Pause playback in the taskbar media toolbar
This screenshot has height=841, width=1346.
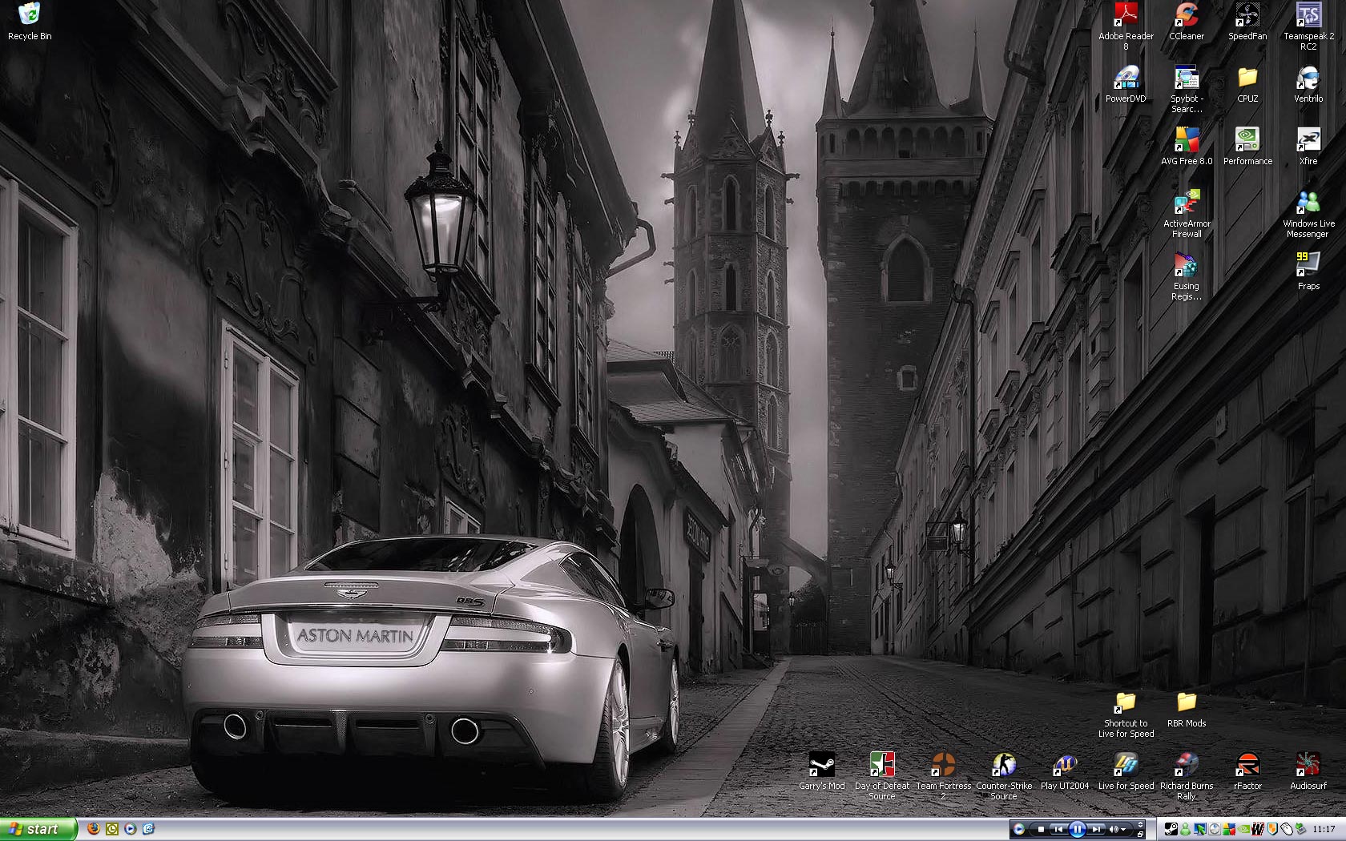coord(1078,829)
